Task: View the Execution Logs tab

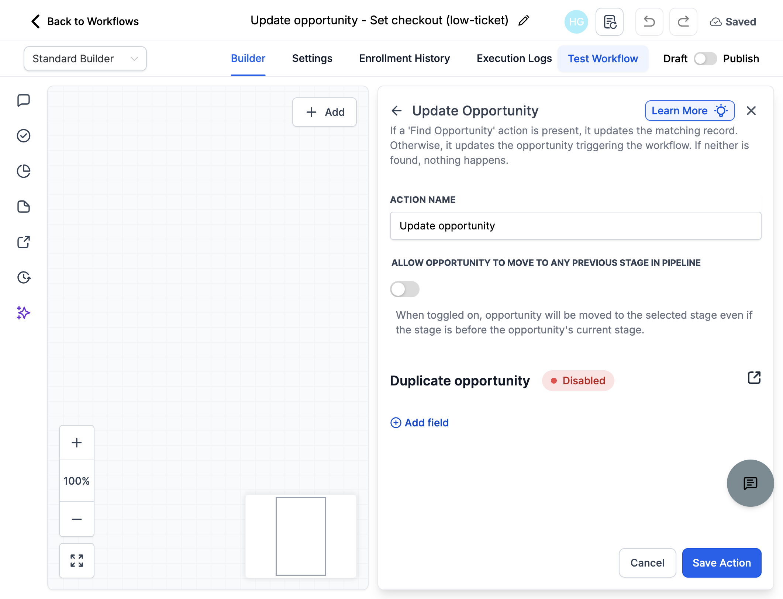Action: [x=514, y=59]
